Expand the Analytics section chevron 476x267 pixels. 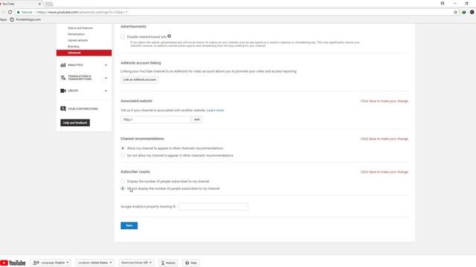(106, 65)
